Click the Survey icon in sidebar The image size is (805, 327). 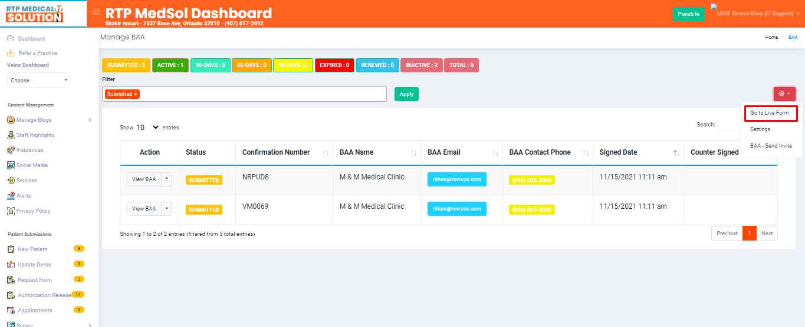coord(11,325)
